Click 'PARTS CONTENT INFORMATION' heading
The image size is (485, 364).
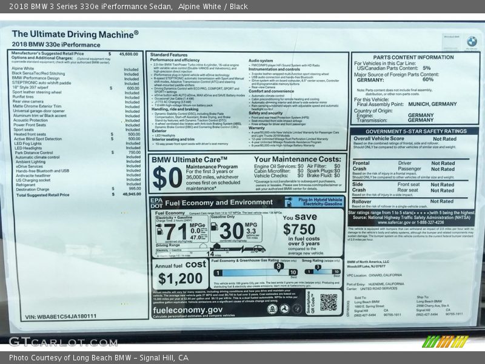tap(413, 58)
